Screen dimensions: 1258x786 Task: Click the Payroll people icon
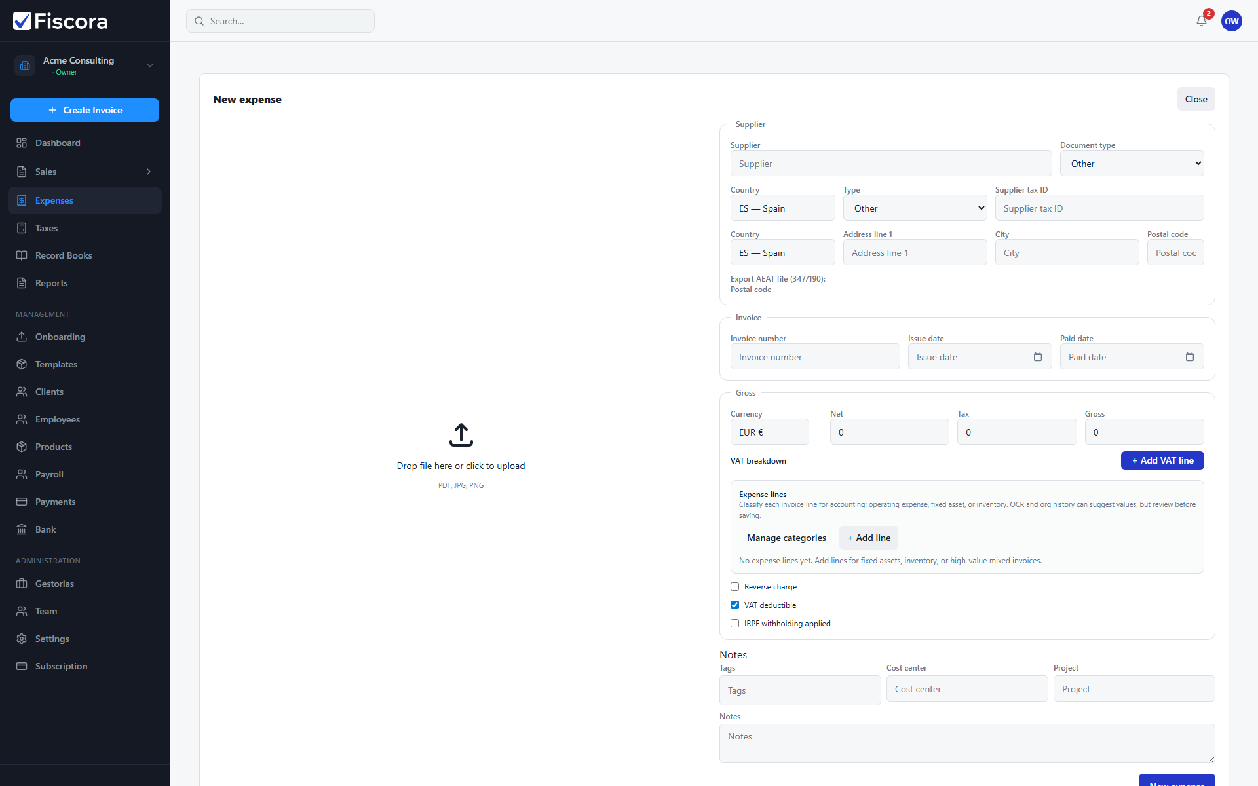click(x=22, y=474)
